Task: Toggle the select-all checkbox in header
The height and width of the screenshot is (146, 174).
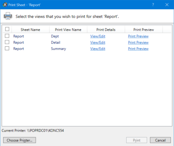Action: 7,29
